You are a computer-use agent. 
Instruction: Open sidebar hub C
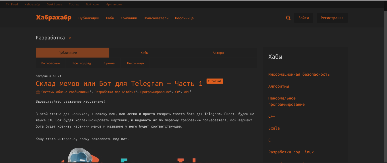click(x=270, y=140)
